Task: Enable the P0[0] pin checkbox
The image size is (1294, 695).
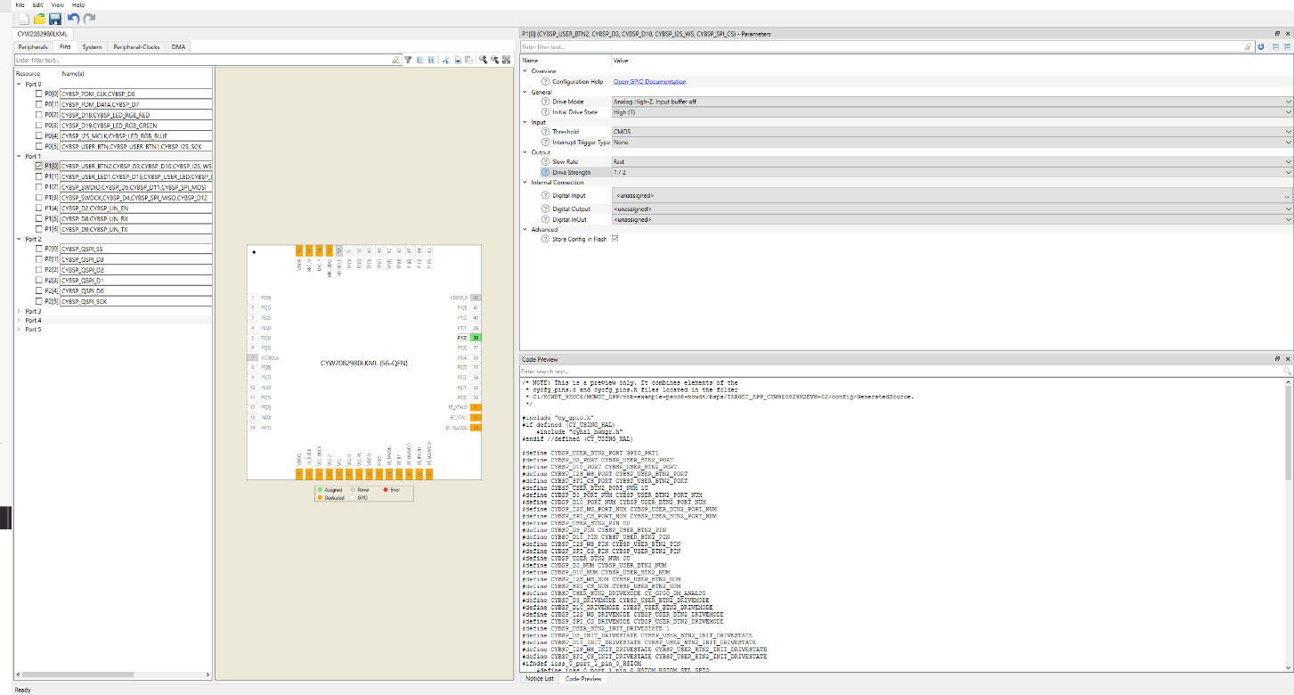Action: click(x=38, y=93)
